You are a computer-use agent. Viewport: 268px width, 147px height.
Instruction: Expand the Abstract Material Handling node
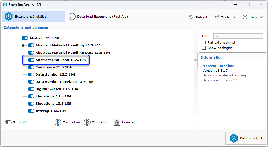point(23,46)
